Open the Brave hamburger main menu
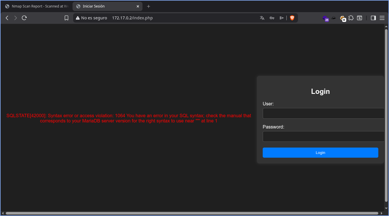This screenshot has width=389, height=216. (x=382, y=18)
